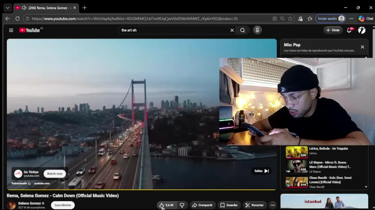This screenshot has height=210, width=375.
Task: Click the Lil Wayne channel name in playlist
Action: [315, 172]
